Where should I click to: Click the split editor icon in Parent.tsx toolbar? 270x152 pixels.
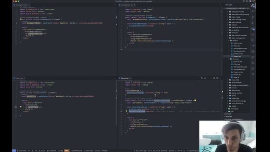(x=217, y=78)
